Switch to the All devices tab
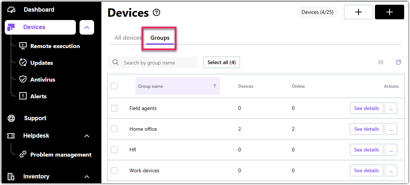This screenshot has height=185, width=410. coord(128,38)
